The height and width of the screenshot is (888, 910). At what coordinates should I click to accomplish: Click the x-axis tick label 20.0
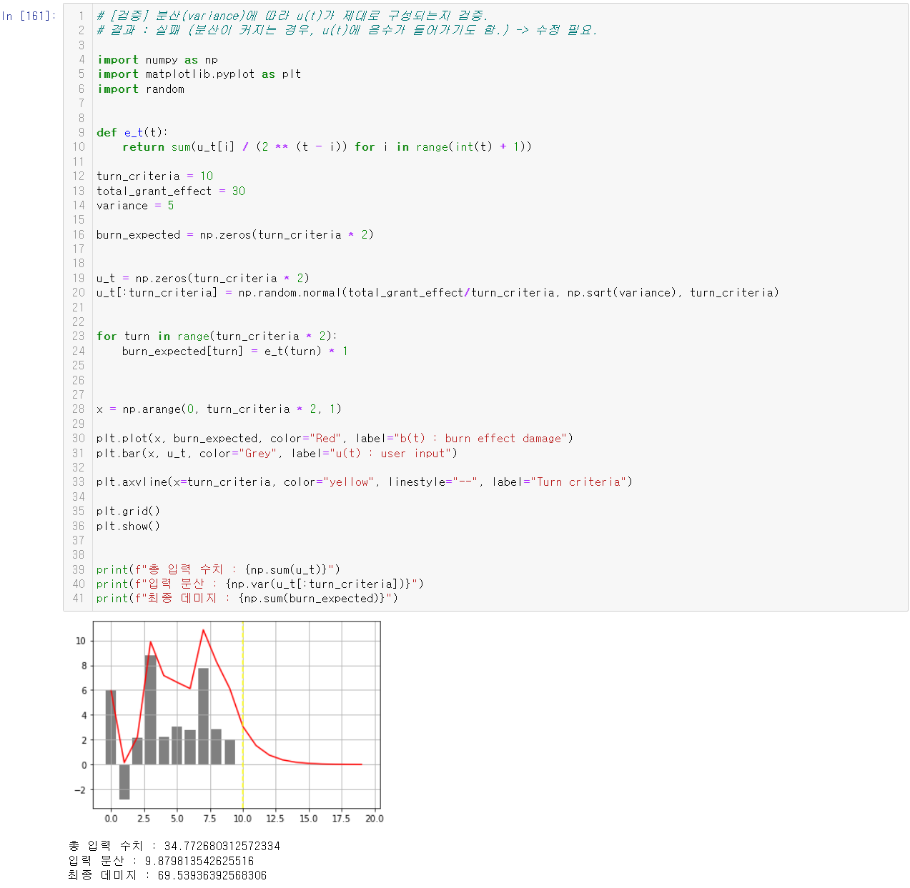(x=375, y=819)
